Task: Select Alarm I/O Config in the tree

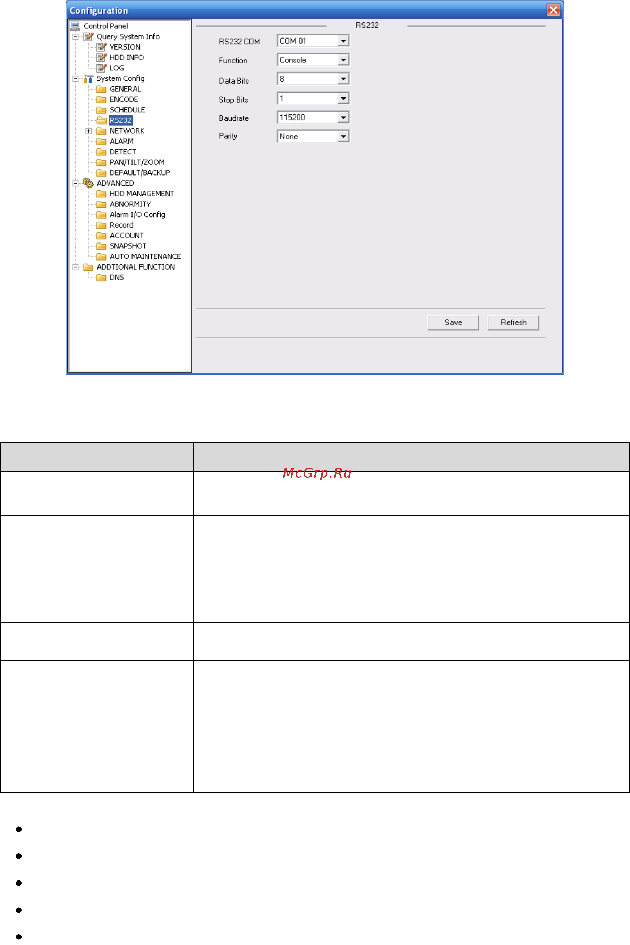Action: click(x=137, y=214)
